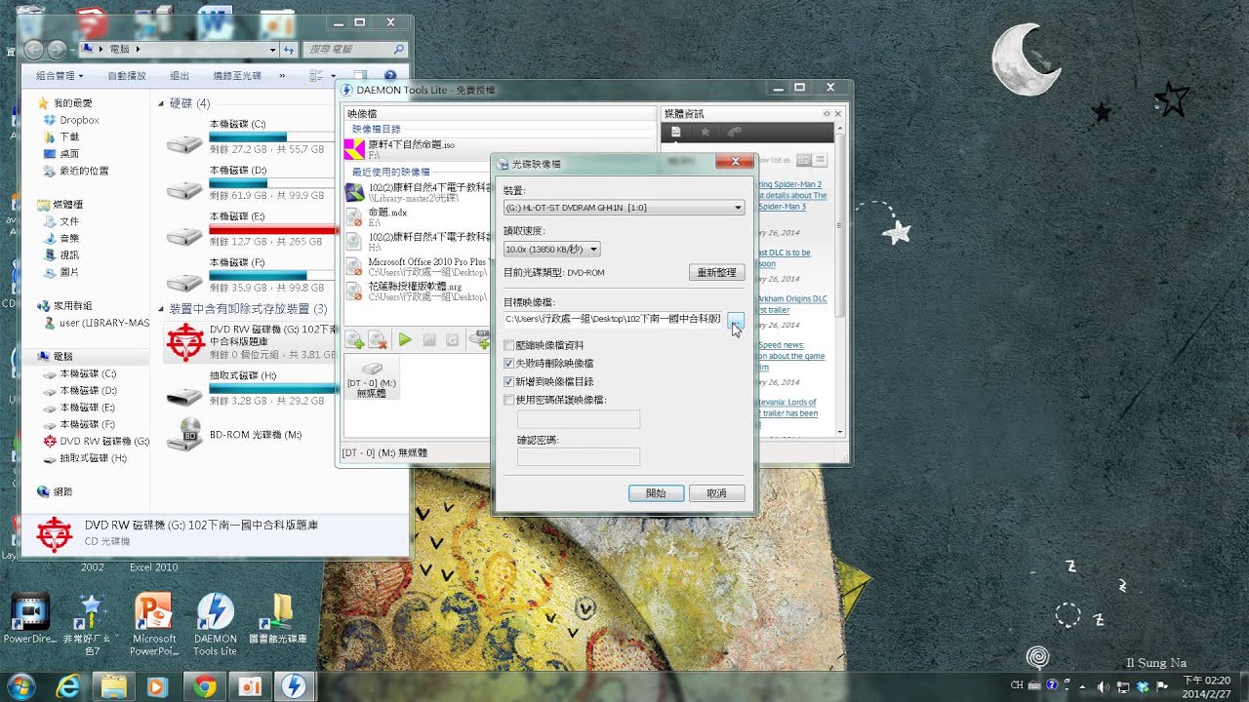Screen dimensions: 1249x702
Task: Click the 搜尋 電腦 search box
Action: pyautogui.click(x=355, y=49)
